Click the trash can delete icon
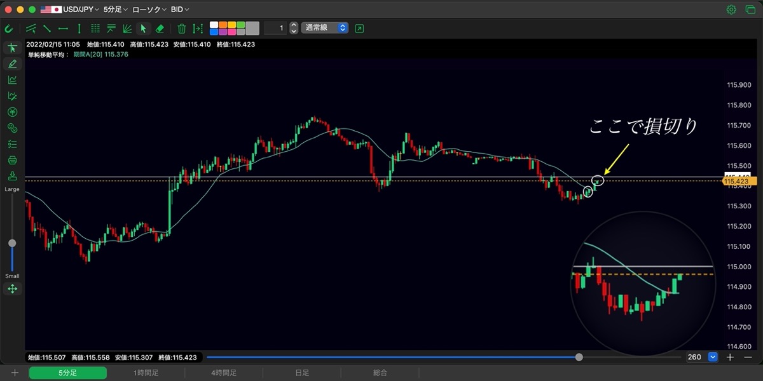The height and width of the screenshot is (381, 763). (x=182, y=29)
